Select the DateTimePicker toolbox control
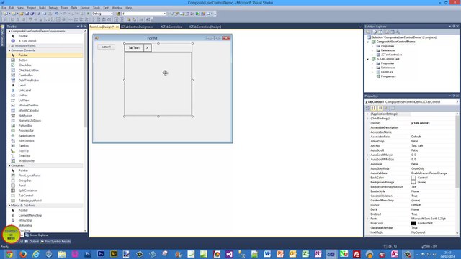Screen dimensions: 461x259 [x=29, y=80]
